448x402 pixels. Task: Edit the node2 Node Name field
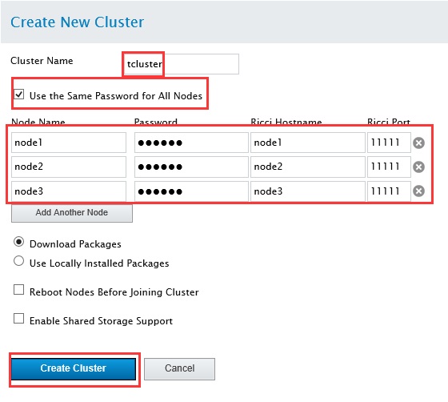click(x=69, y=167)
